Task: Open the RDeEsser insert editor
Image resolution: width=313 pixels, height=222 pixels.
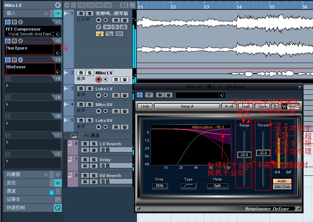Action: 21,60
